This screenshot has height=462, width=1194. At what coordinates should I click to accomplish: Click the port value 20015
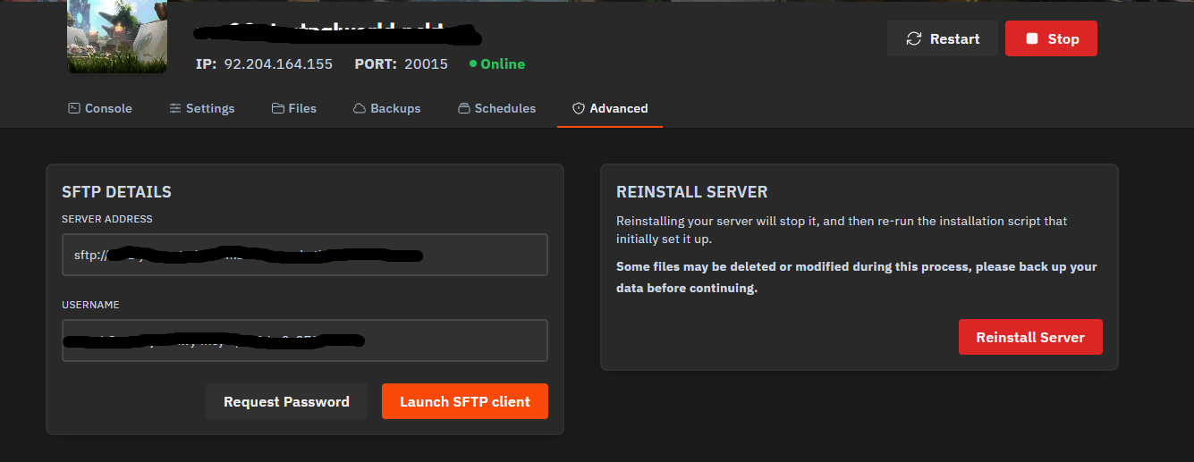click(426, 64)
